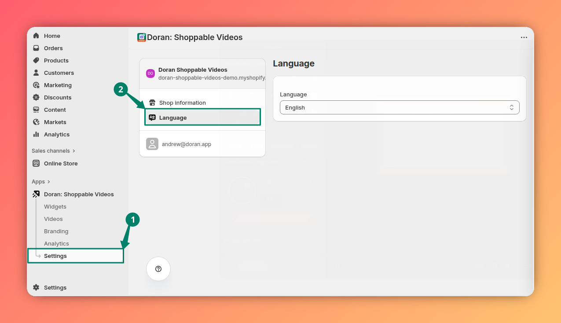Open the help question mark button
561x323 pixels.
click(x=158, y=269)
